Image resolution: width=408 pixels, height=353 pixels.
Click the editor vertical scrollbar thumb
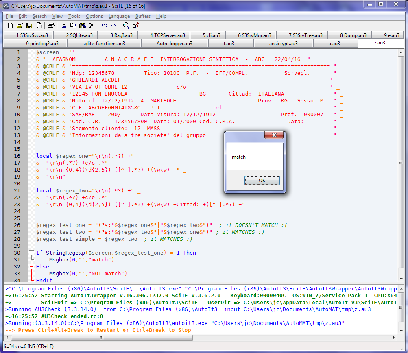pos(401,162)
